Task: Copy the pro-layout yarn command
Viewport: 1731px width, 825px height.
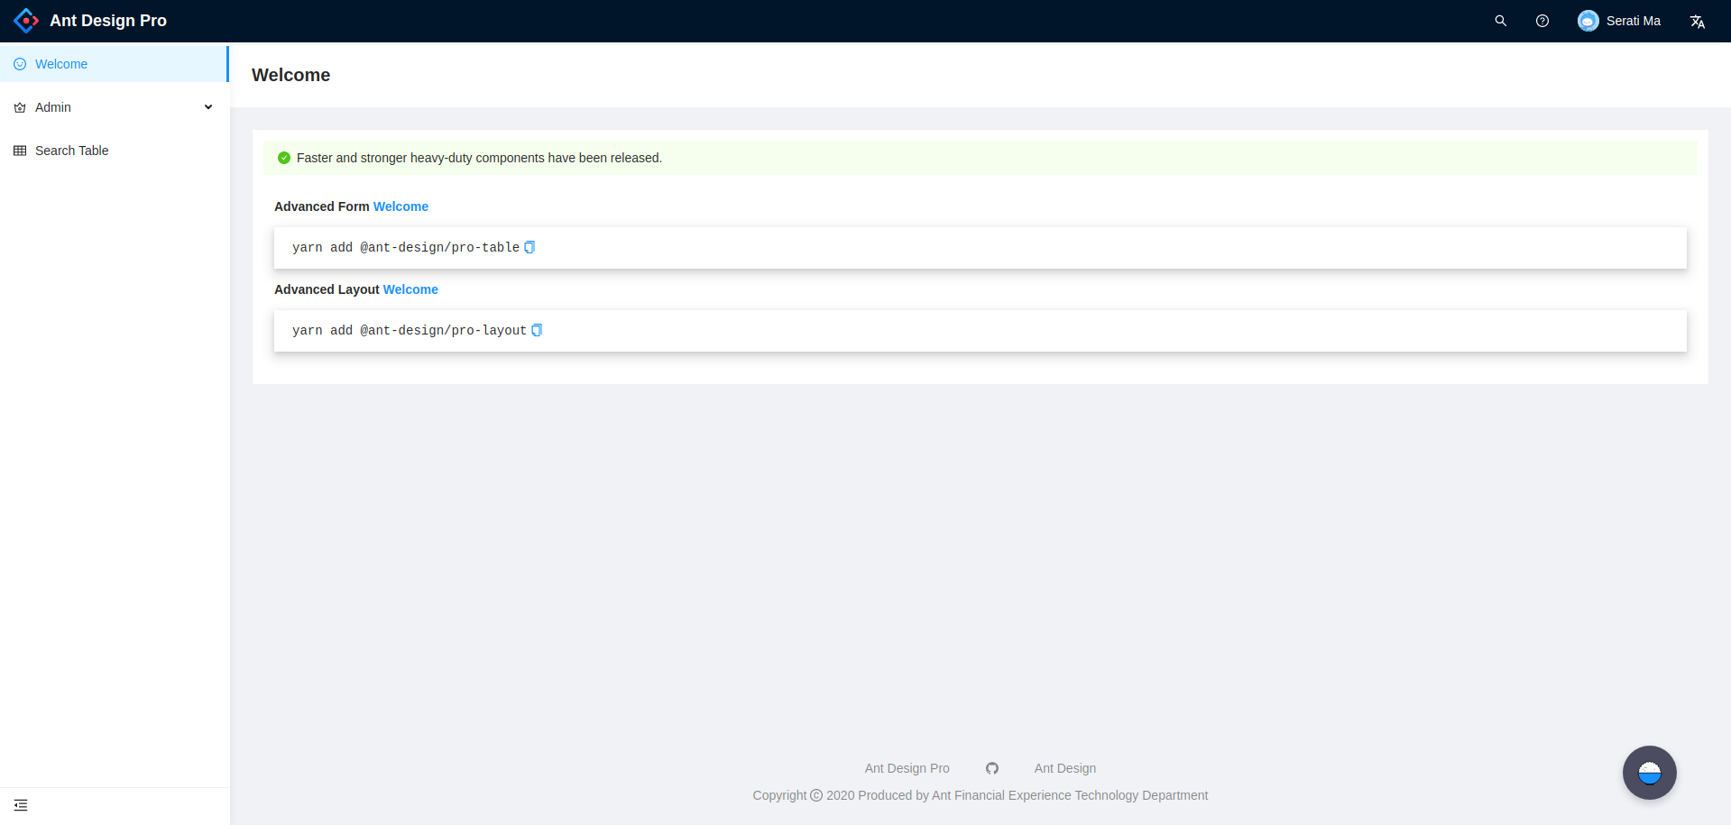Action: point(537,330)
